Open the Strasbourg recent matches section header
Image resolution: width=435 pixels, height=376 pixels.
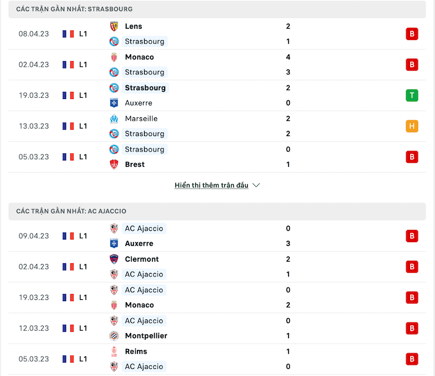click(217, 9)
